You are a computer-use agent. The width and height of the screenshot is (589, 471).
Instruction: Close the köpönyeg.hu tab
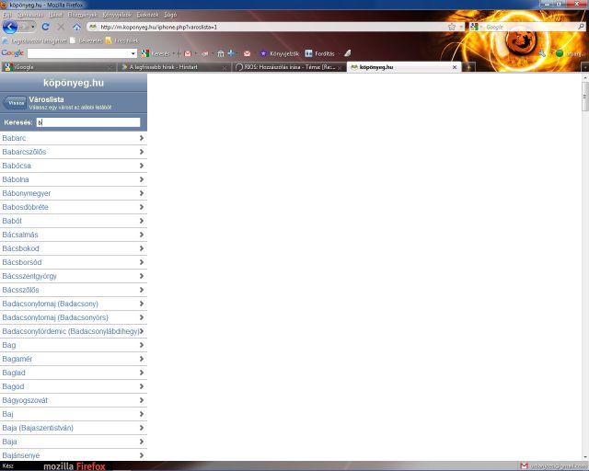point(455,67)
